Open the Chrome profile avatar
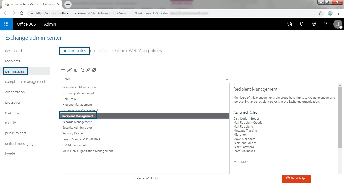The width and height of the screenshot is (344, 183). [x=330, y=13]
